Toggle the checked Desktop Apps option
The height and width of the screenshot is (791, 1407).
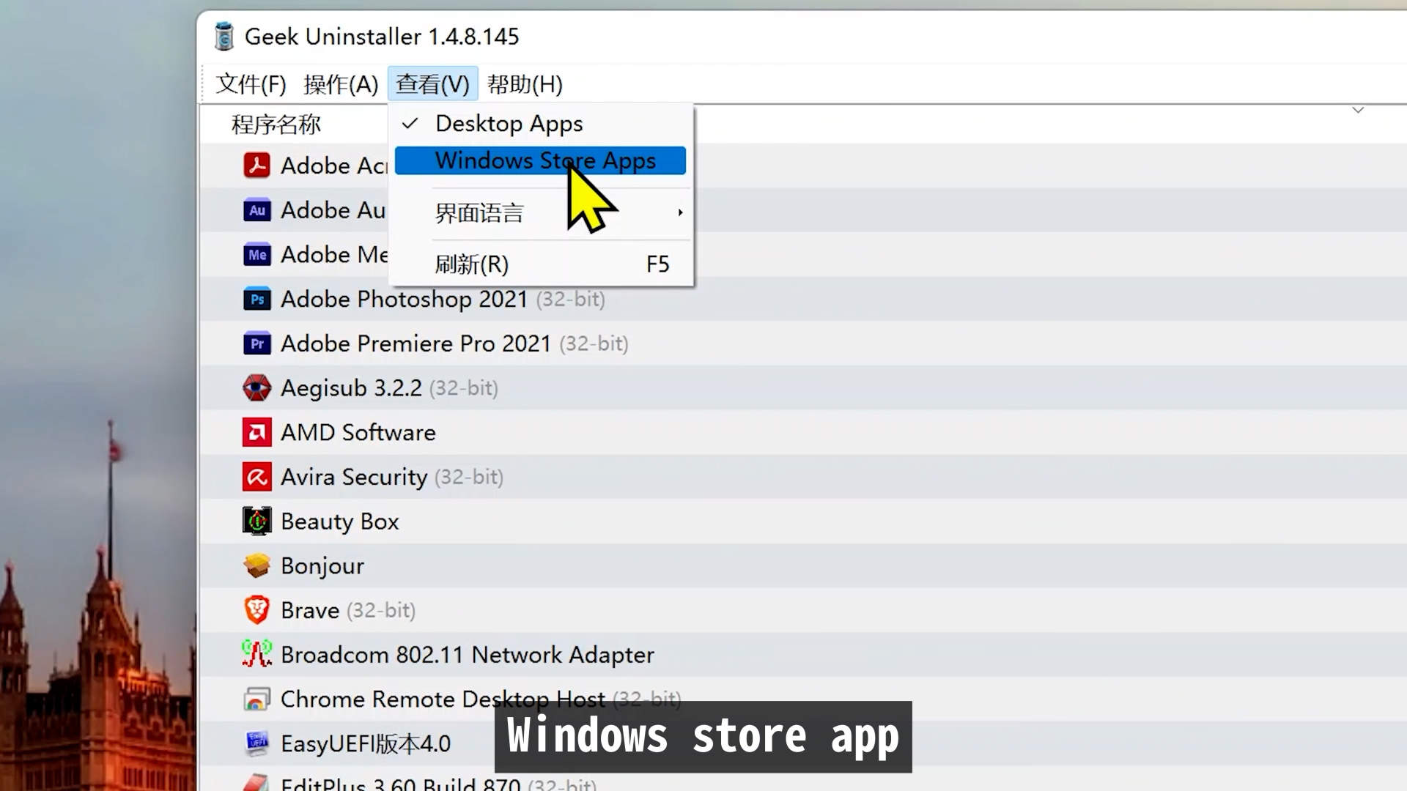pyautogui.click(x=509, y=124)
